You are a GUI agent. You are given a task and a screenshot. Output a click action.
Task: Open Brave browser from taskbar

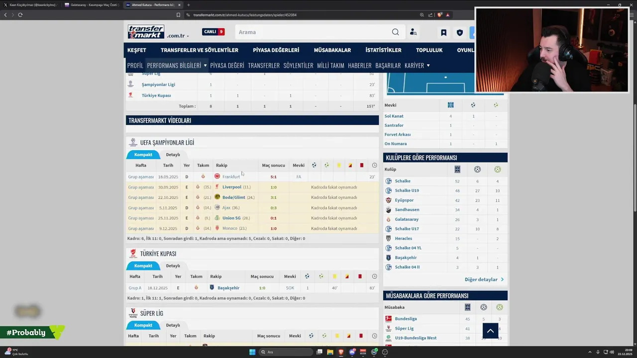(x=341, y=352)
